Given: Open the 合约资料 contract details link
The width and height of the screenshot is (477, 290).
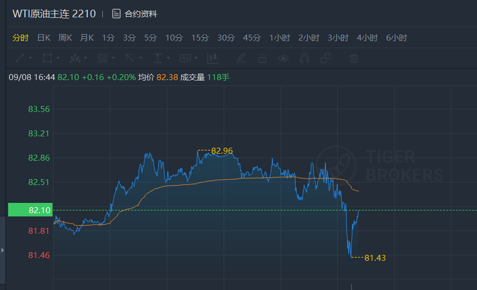Looking at the screenshot, I should [x=141, y=14].
